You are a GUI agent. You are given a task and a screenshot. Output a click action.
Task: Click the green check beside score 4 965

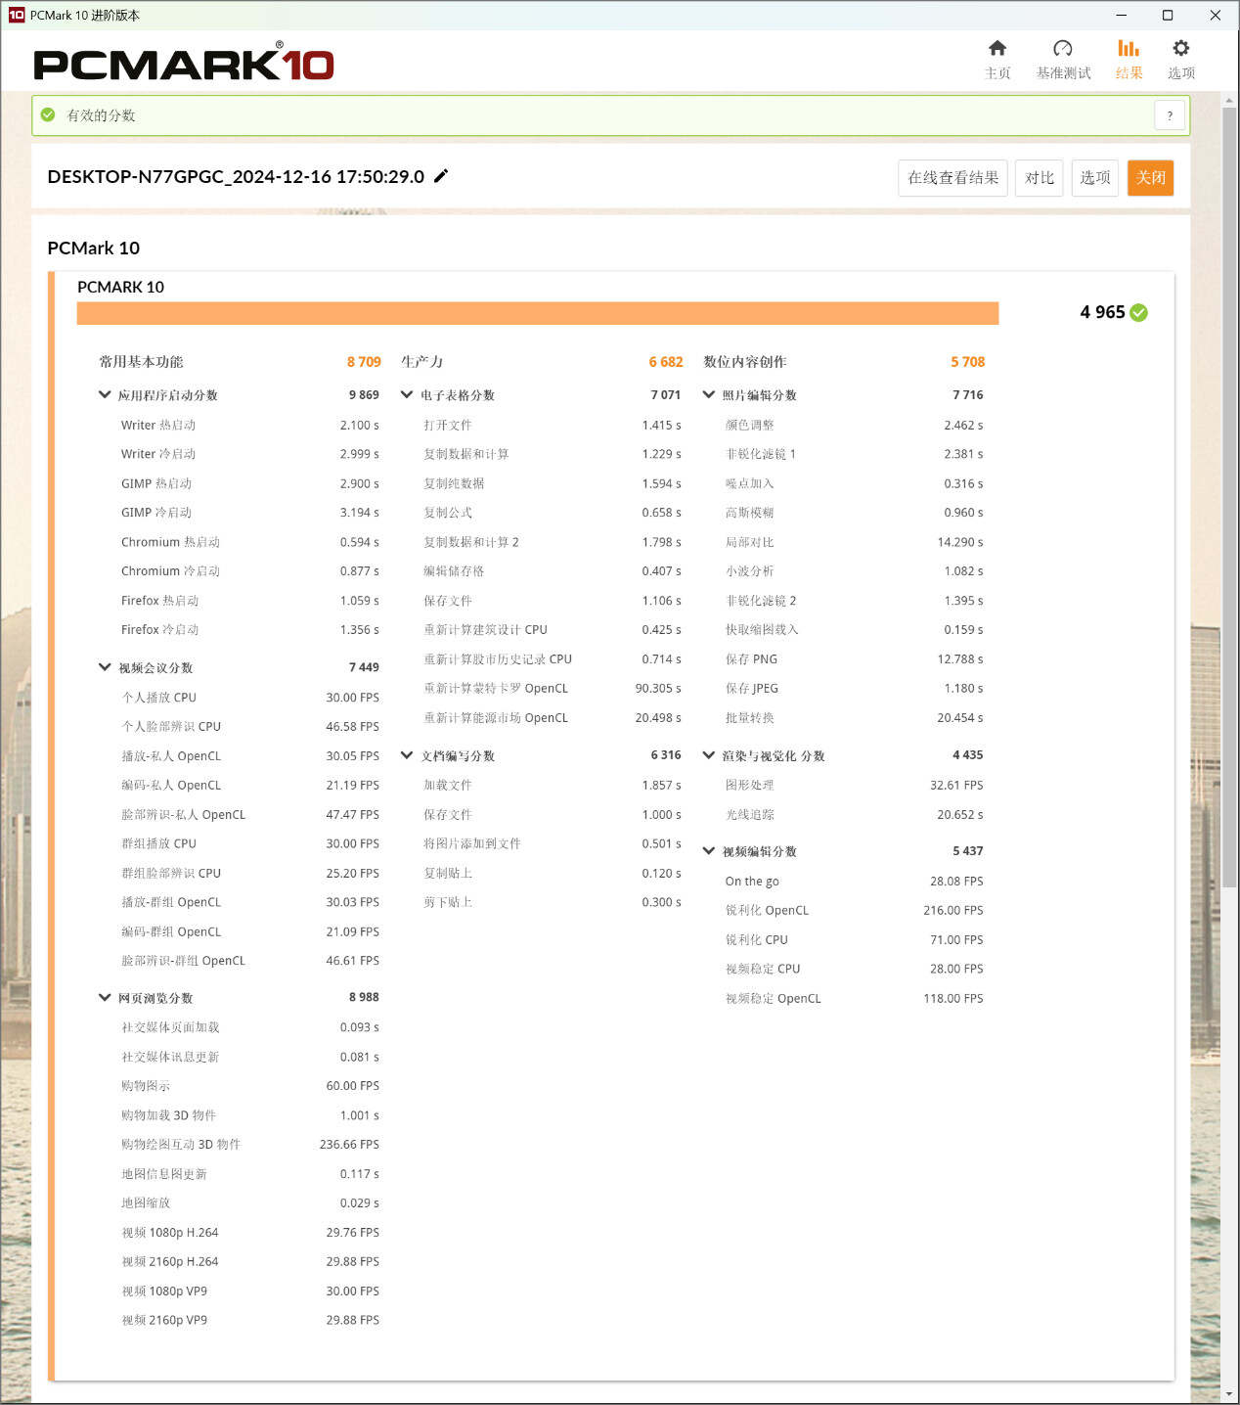1138,313
